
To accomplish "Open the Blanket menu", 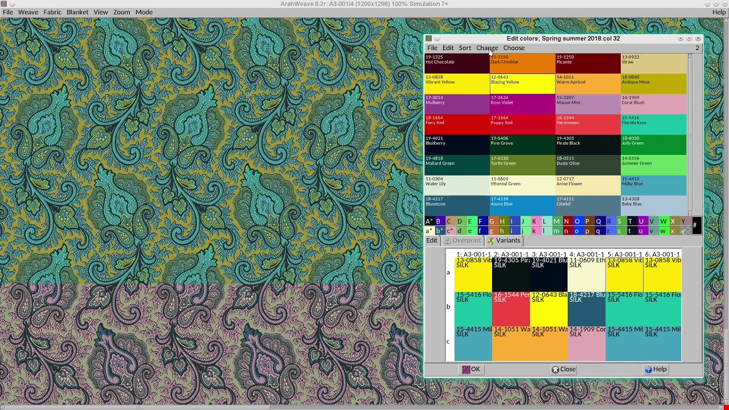I will coord(77,12).
